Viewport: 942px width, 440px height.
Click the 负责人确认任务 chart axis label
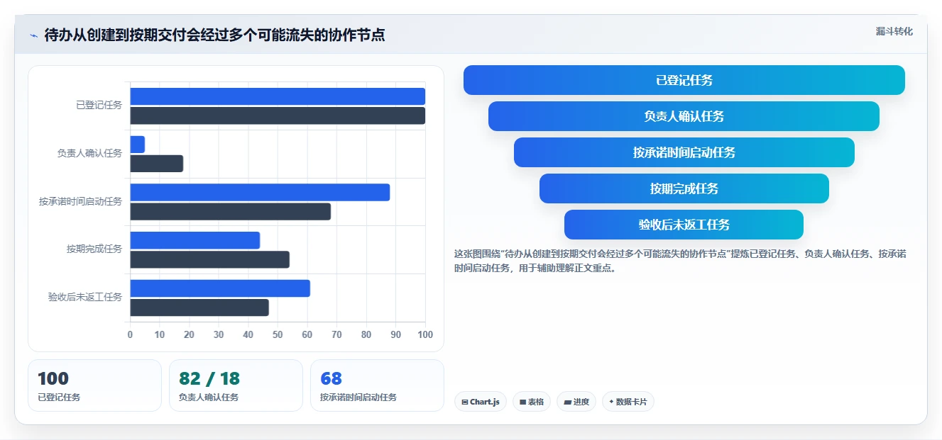point(90,153)
